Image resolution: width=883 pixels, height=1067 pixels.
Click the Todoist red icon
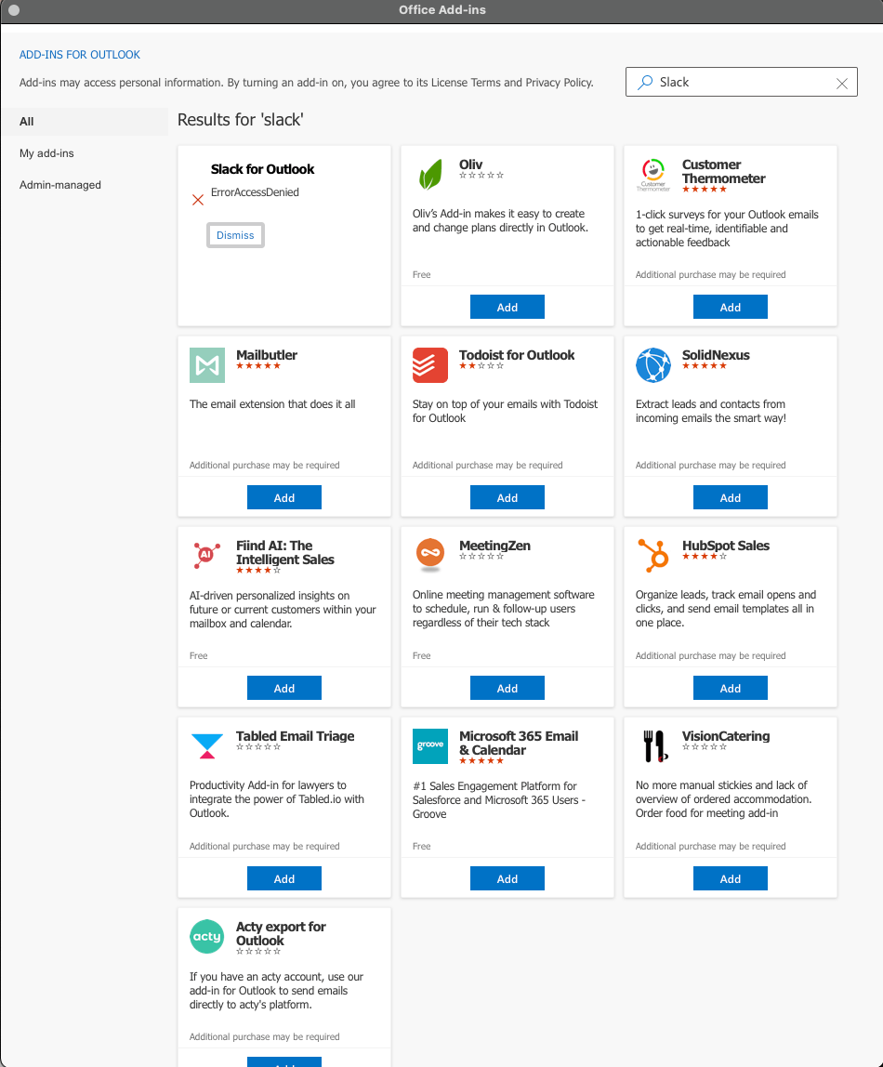[x=430, y=365]
